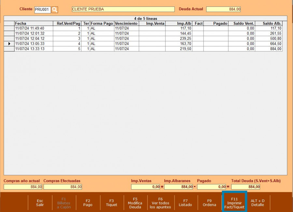Click the Fecha column header
This screenshot has width=293, height=212.
pos(34,23)
